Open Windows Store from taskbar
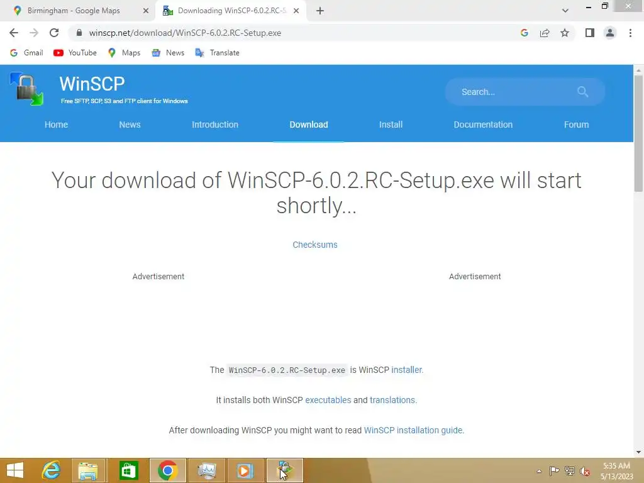This screenshot has height=483, width=644. coord(128,470)
